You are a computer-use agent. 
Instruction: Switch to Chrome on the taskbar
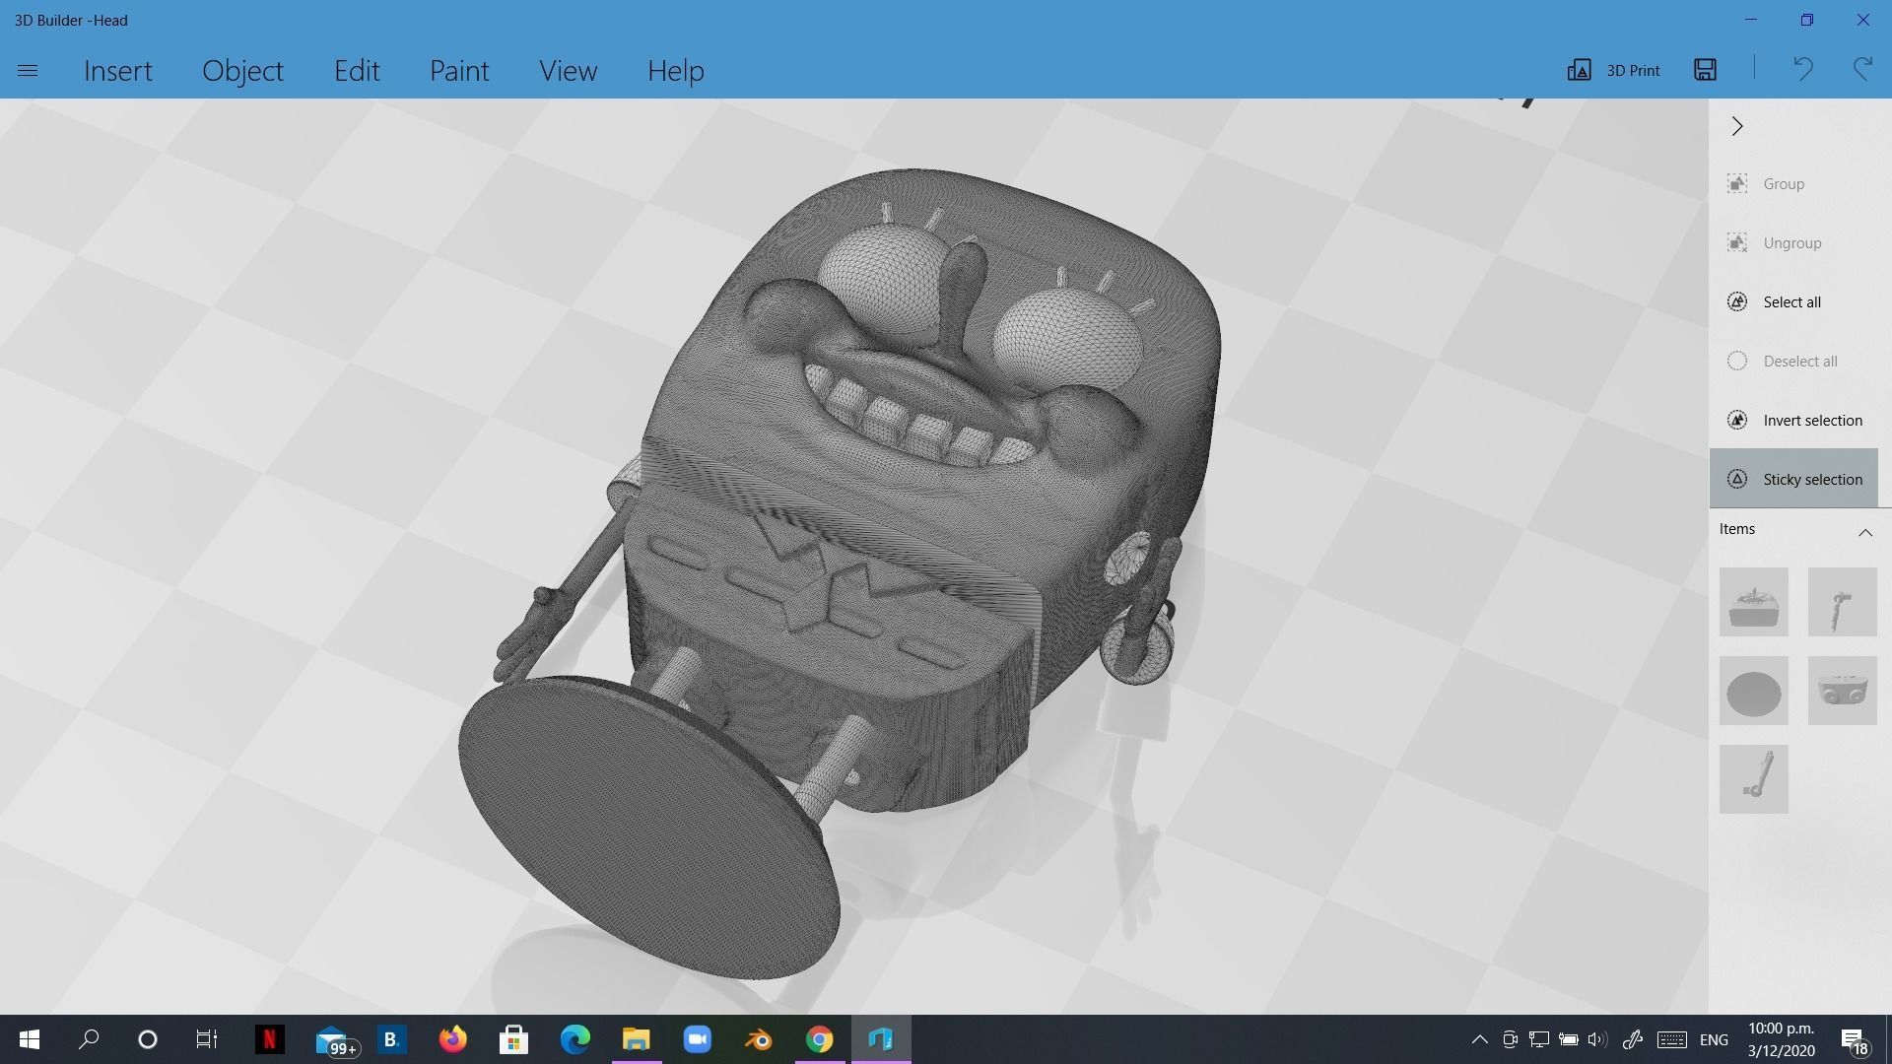(x=819, y=1039)
